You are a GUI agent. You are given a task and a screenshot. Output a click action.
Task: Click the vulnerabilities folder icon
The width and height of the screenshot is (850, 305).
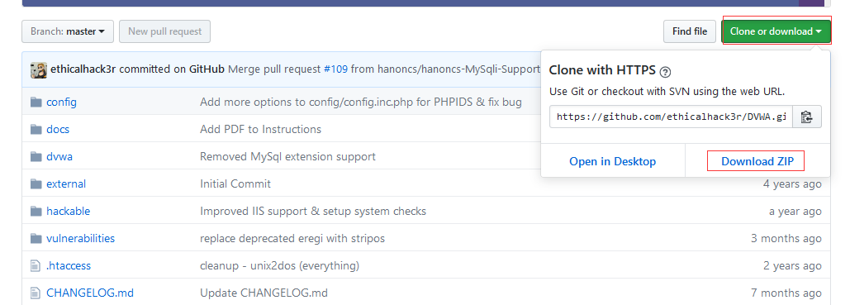[x=36, y=238]
